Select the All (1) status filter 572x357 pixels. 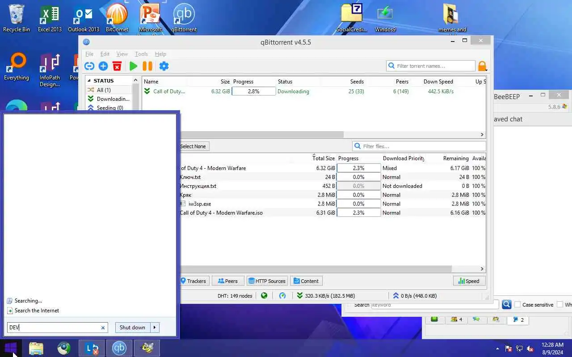pos(109,90)
